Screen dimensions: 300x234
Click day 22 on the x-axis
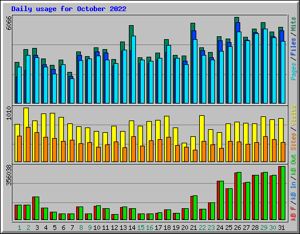[202, 228]
